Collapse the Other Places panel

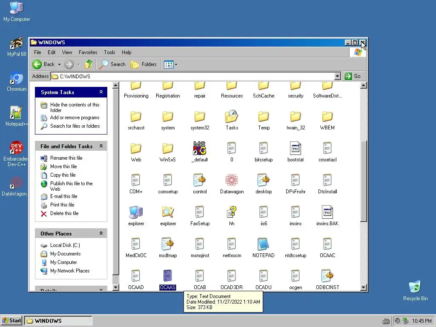101,233
